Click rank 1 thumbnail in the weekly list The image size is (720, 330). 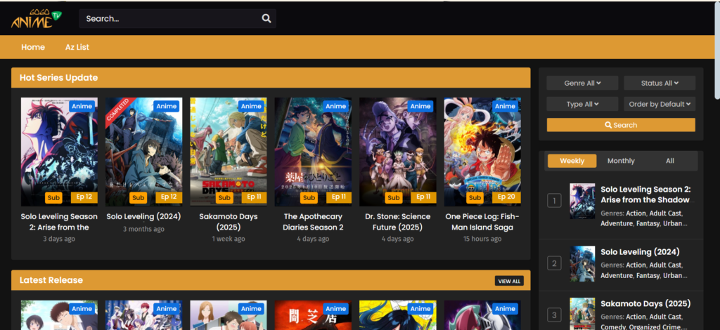pyautogui.click(x=582, y=201)
